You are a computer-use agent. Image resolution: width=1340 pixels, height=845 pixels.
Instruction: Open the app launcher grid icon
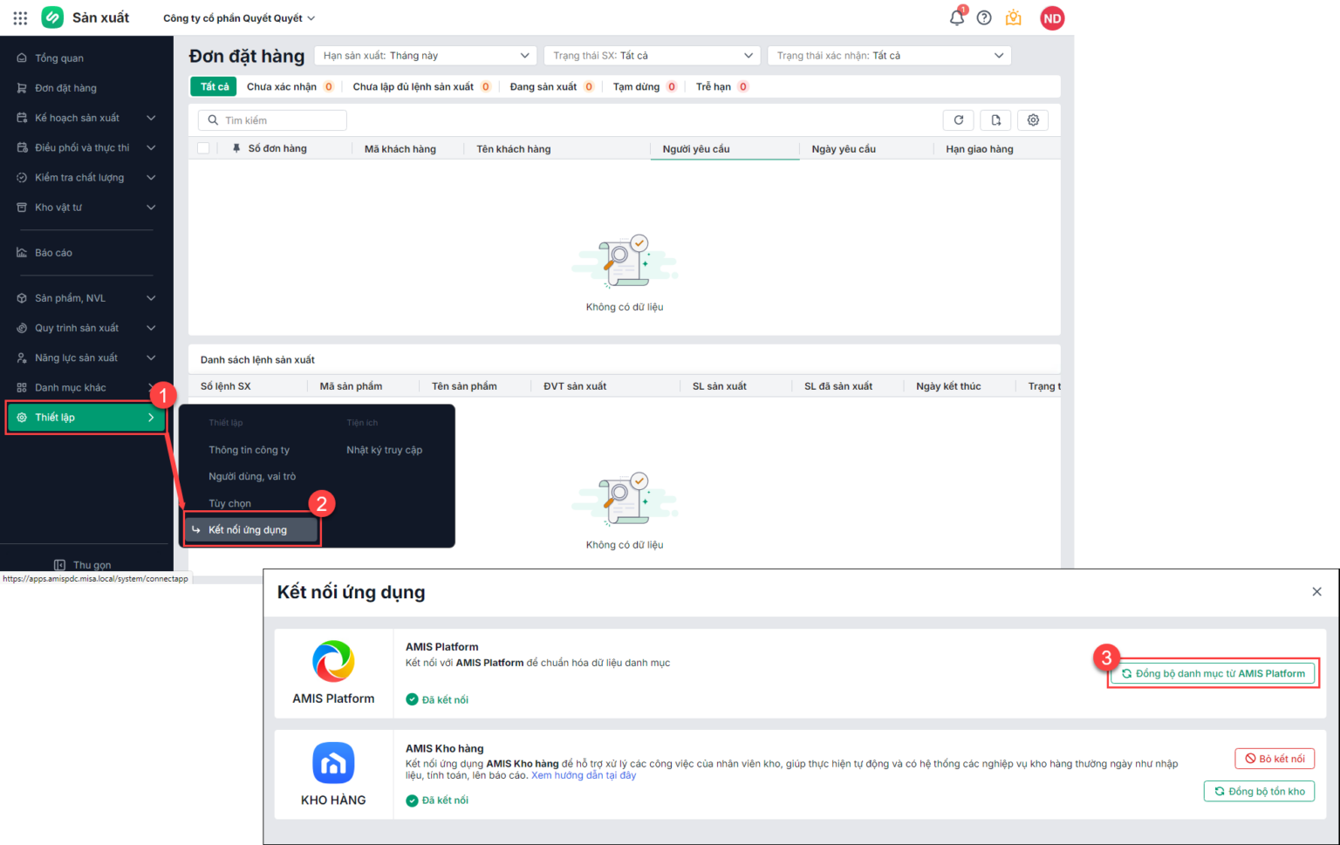coord(19,17)
